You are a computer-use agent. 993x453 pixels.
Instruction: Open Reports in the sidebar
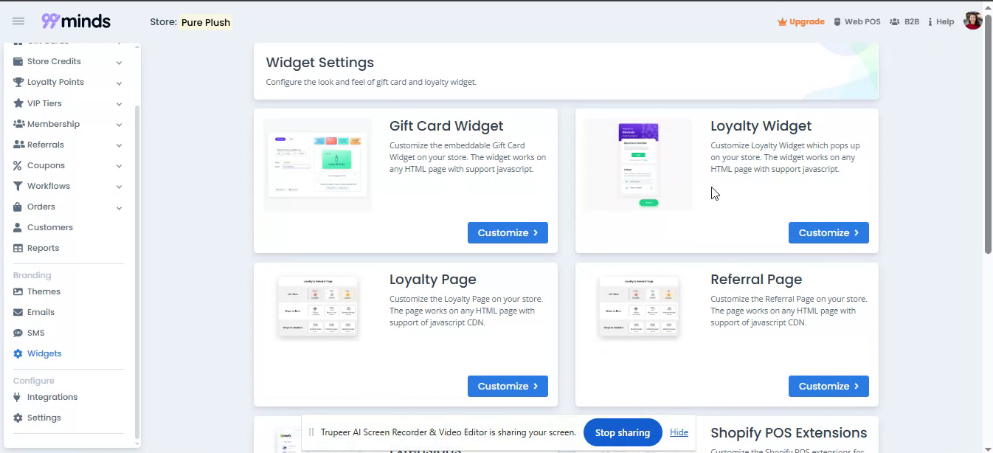[43, 249]
